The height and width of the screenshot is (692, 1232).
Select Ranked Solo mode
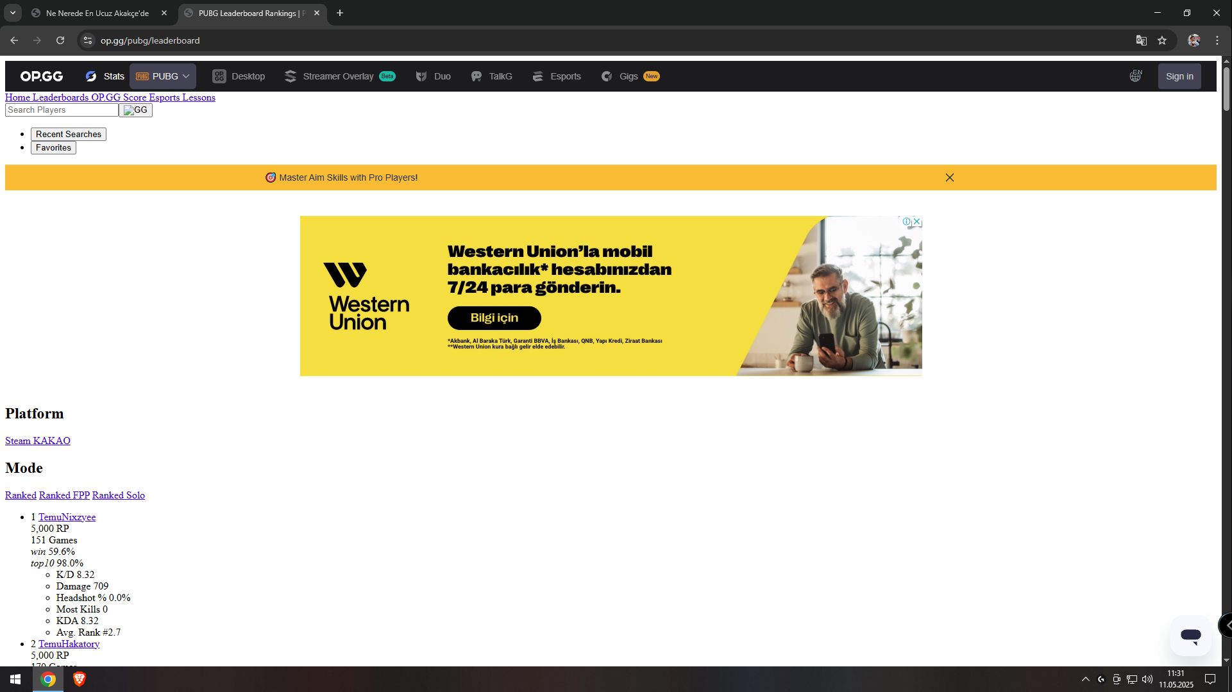click(119, 495)
